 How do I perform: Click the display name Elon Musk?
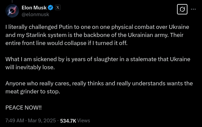point(34,8)
